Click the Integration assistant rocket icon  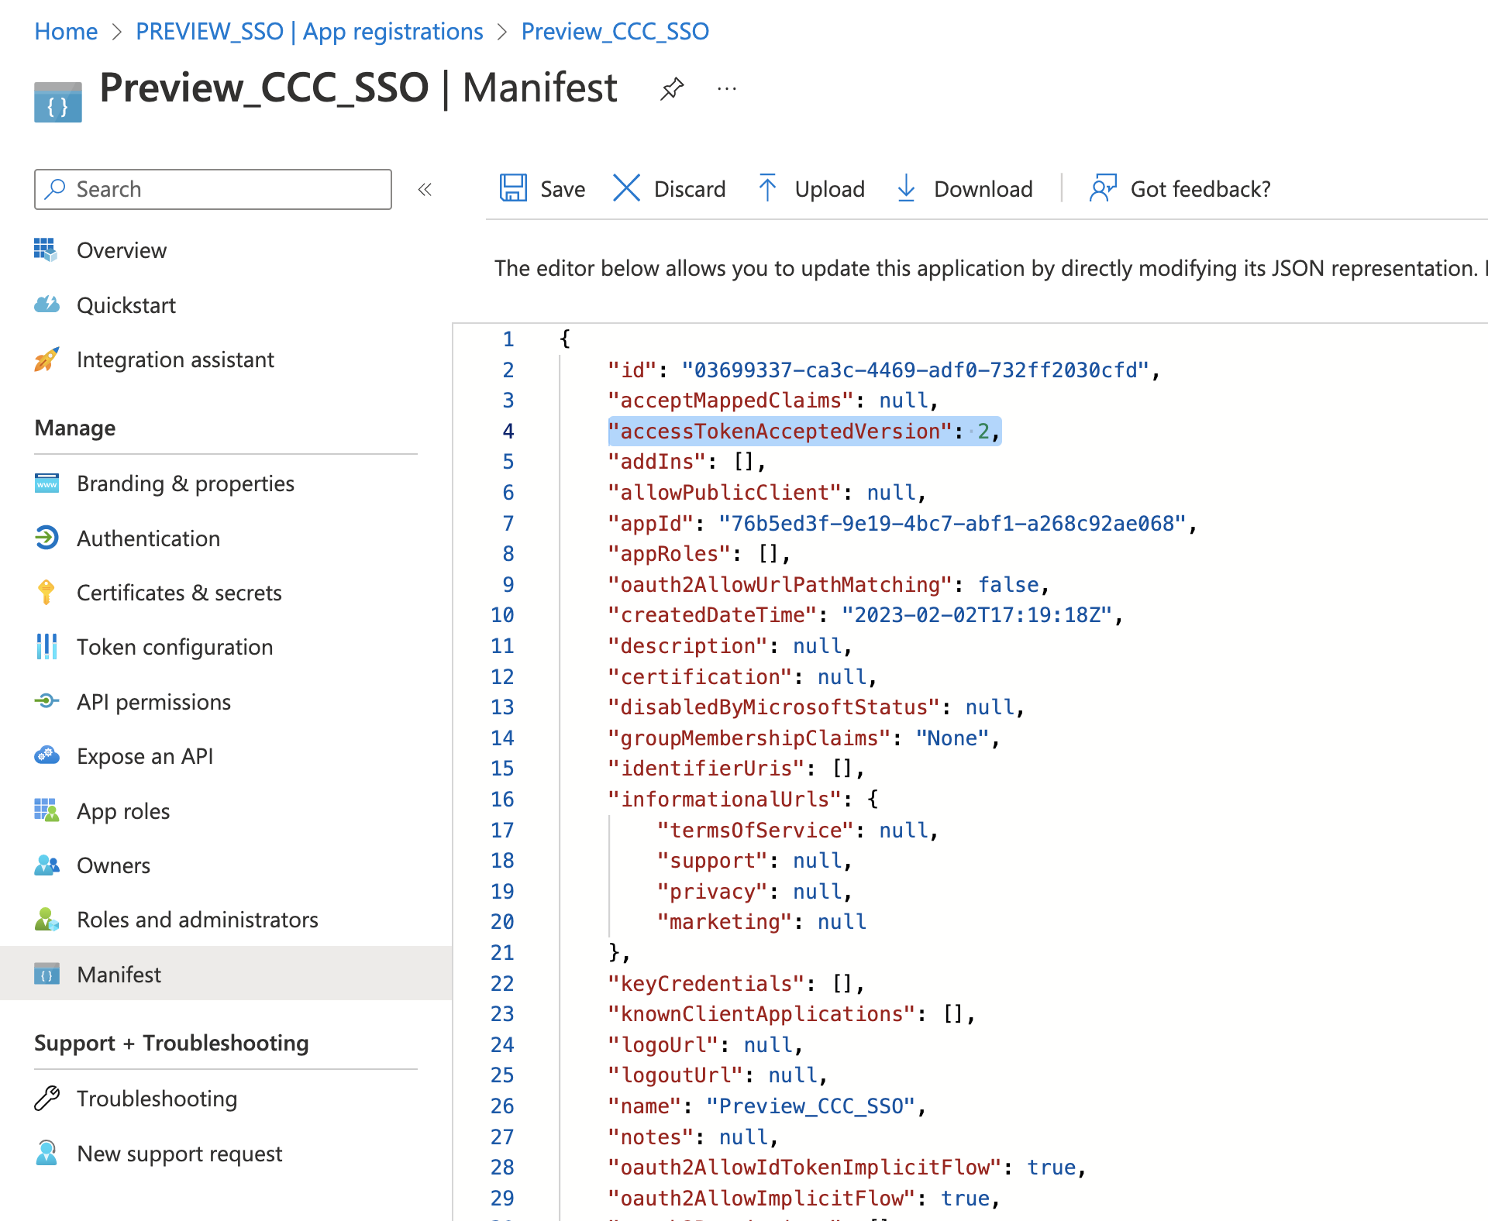point(46,359)
